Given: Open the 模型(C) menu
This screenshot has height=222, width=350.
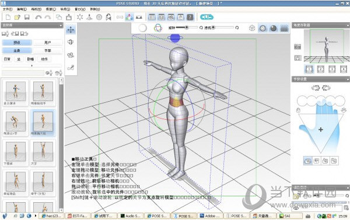Looking at the screenshot, I should 51,9.
